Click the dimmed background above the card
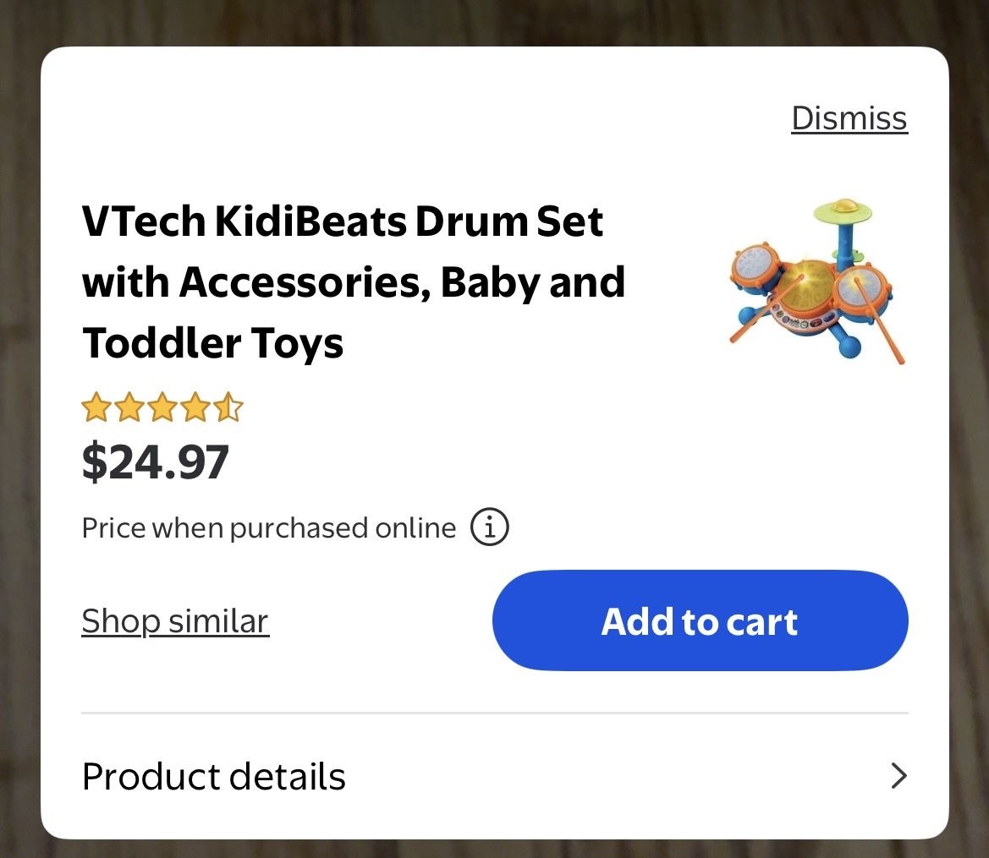This screenshot has width=989, height=858. pos(494,21)
